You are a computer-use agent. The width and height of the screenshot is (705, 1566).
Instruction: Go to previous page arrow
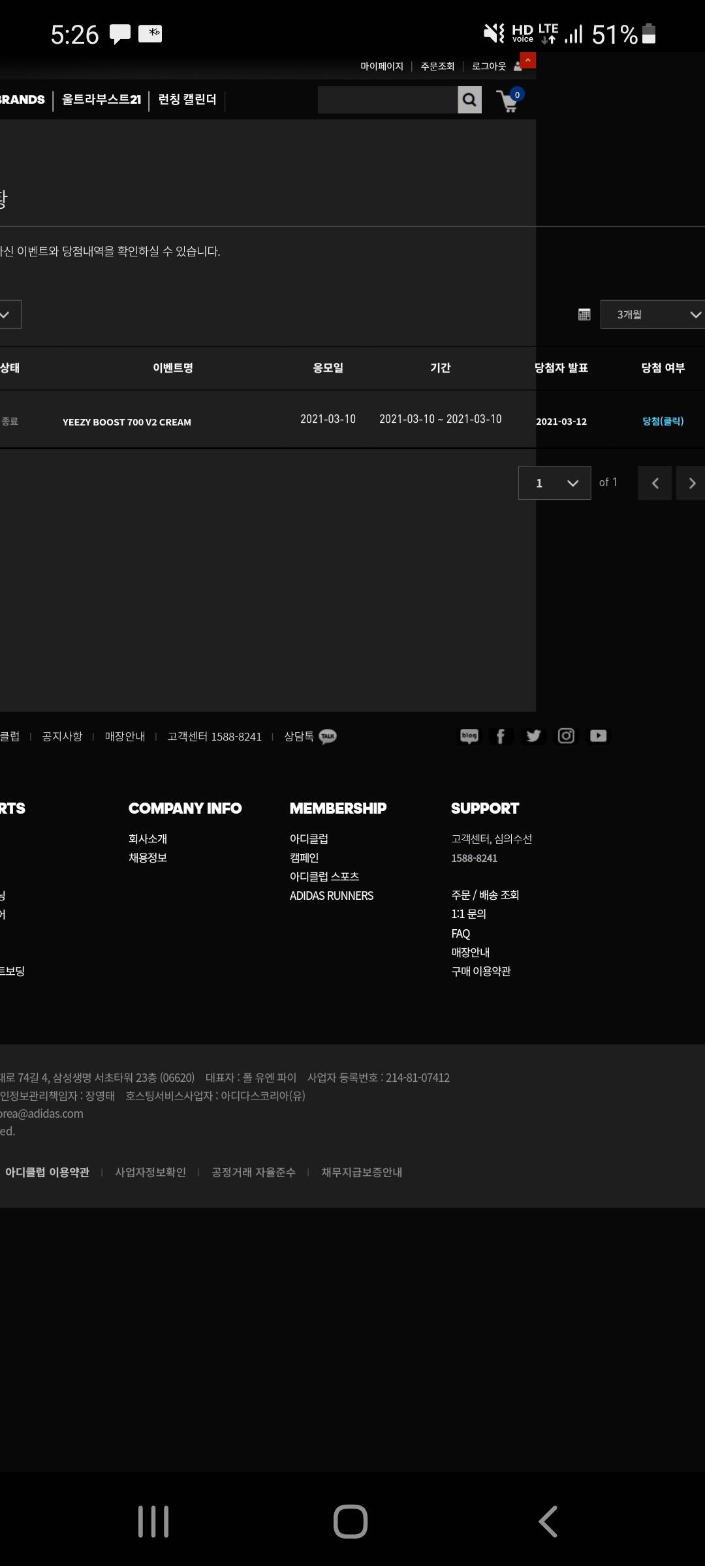[655, 483]
